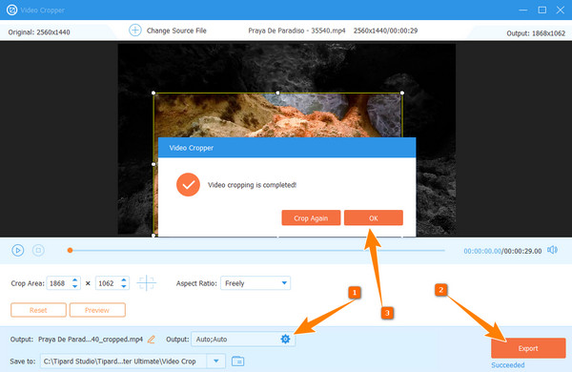Image resolution: width=572 pixels, height=372 pixels.
Task: Click the top-right crop handle
Action: tap(402, 93)
